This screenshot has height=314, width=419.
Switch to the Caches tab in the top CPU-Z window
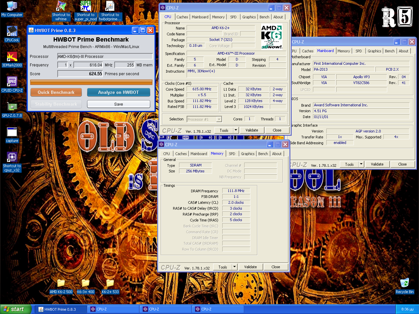[182, 17]
